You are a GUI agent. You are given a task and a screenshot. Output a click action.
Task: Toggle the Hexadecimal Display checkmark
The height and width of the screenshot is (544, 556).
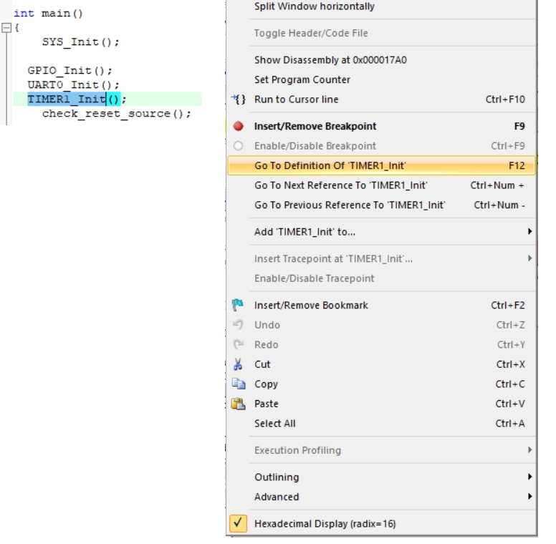click(x=238, y=523)
